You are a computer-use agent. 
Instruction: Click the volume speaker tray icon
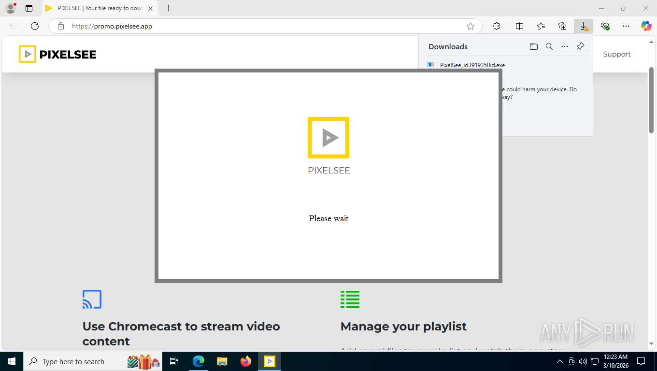coord(583,361)
